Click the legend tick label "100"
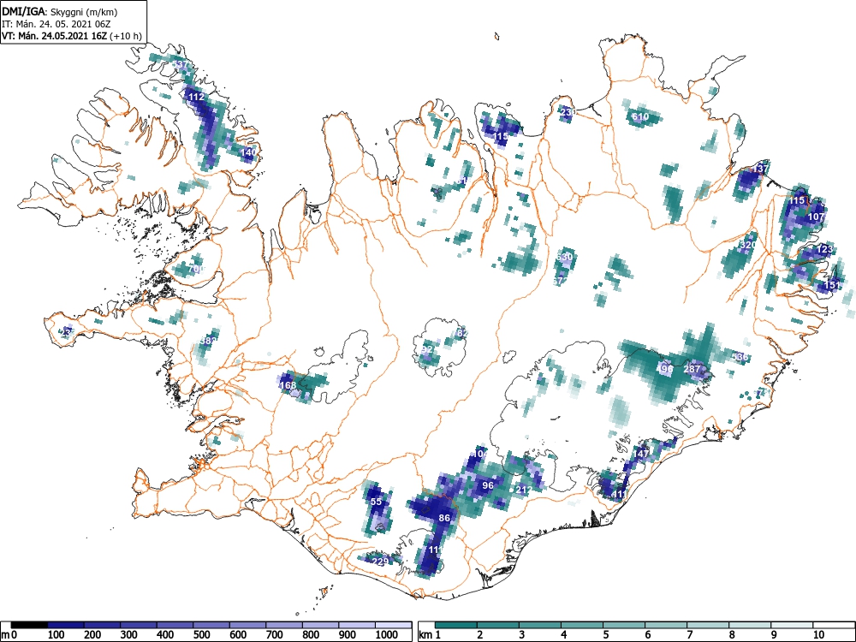 click(56, 635)
